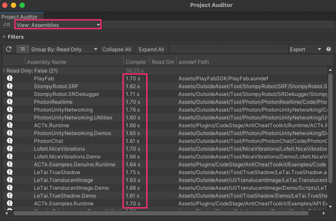Screen dimensions: 336x221
Task: Select the PhotonUnityNetworking assembly name
Action: (63, 110)
